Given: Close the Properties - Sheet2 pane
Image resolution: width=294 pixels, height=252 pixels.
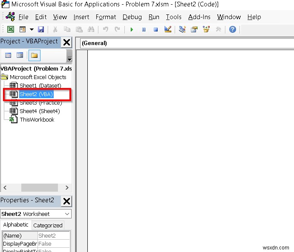Looking at the screenshot, I should pyautogui.click(x=66, y=201).
